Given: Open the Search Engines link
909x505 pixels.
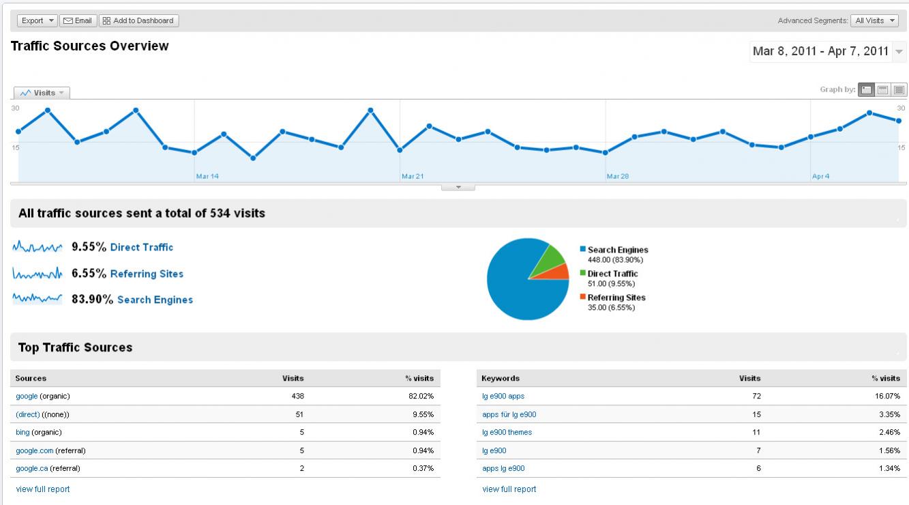Looking at the screenshot, I should click(x=155, y=300).
